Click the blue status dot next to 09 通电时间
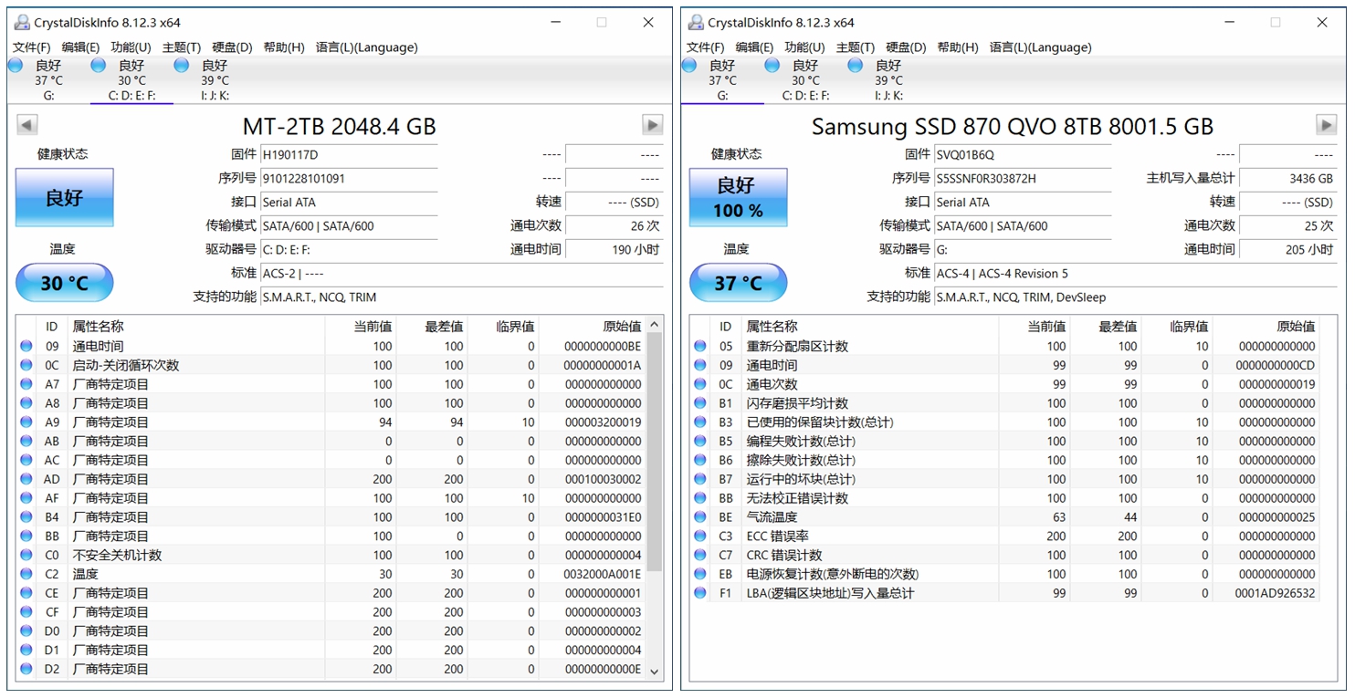The width and height of the screenshot is (1355, 698). click(x=27, y=345)
